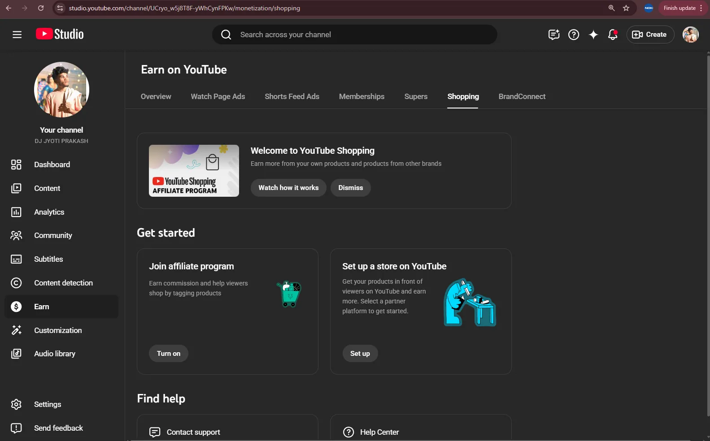Click the Send feedback icon
The width and height of the screenshot is (710, 441).
[16, 428]
